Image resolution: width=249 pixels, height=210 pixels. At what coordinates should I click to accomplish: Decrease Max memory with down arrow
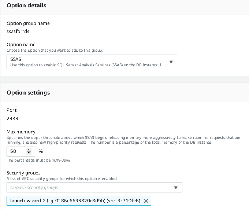click(29, 153)
